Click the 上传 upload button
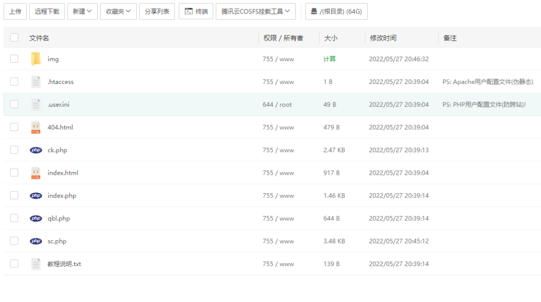Screen dimensions: 541x302 [15, 11]
